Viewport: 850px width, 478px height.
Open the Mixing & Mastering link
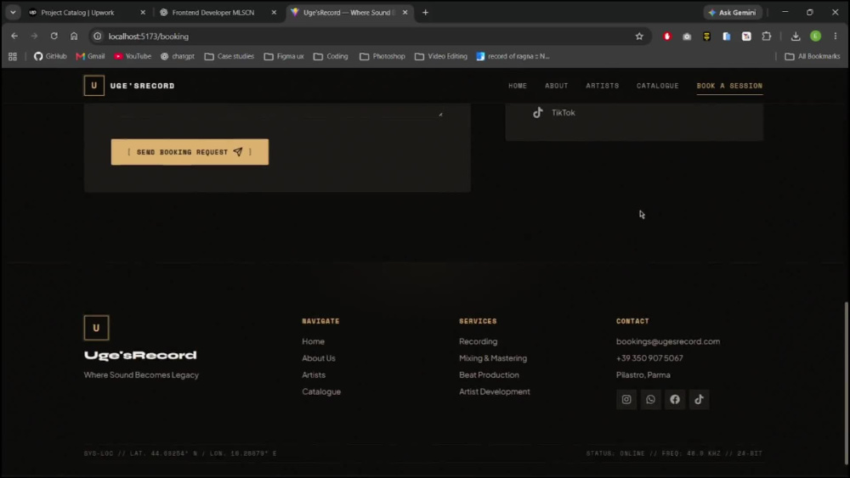[493, 358]
